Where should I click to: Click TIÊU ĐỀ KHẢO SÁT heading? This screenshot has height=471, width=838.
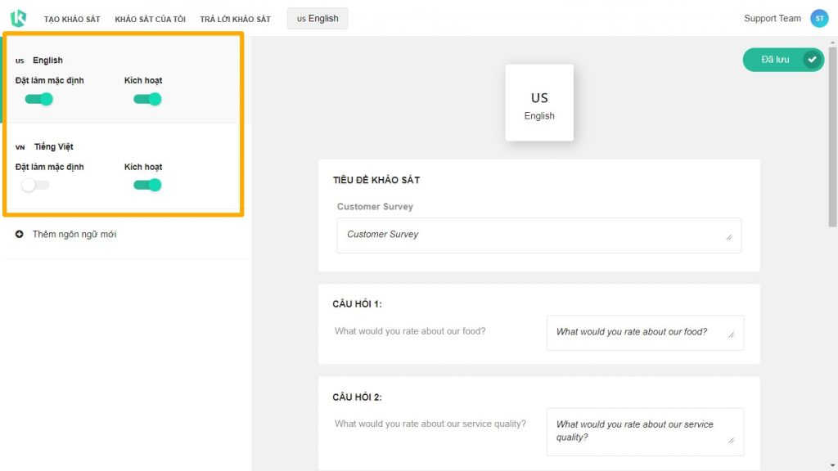[376, 180]
